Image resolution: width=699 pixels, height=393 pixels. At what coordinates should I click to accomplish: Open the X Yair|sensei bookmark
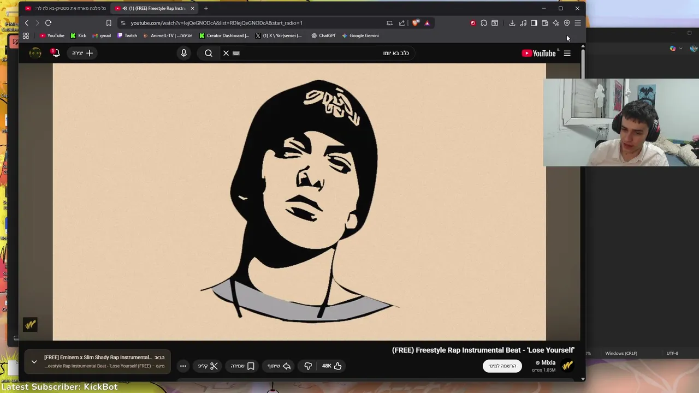tap(279, 35)
